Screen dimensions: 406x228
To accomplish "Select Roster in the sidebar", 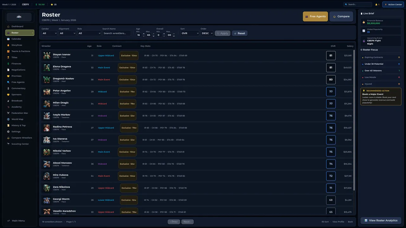I will point(20,33).
